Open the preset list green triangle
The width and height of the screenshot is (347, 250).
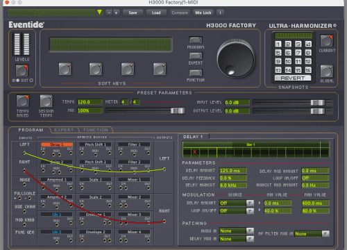99,12
